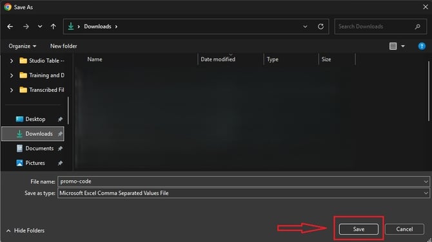The height and width of the screenshot is (242, 432).
Task: Go forward with the right arrow
Action: (26, 26)
